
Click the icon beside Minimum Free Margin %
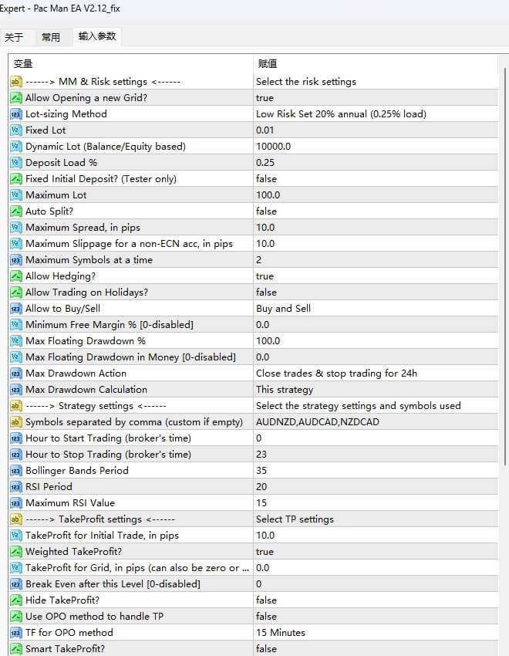16,325
